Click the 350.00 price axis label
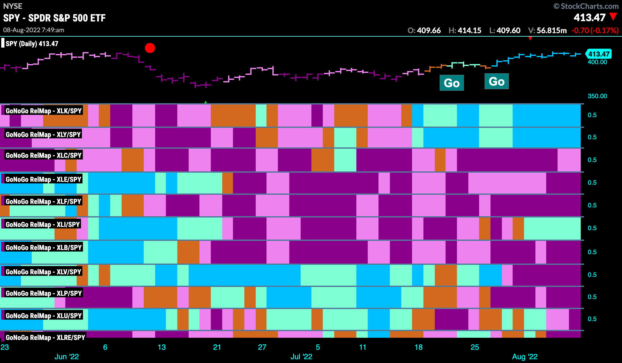This screenshot has width=622, height=363. [597, 96]
